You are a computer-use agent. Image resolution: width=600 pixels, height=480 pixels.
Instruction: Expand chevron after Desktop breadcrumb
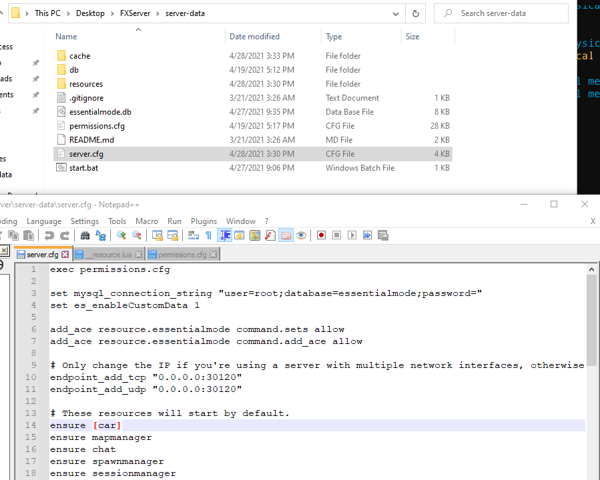[113, 14]
